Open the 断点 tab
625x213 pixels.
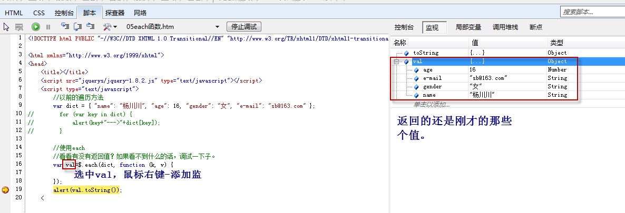(536, 27)
